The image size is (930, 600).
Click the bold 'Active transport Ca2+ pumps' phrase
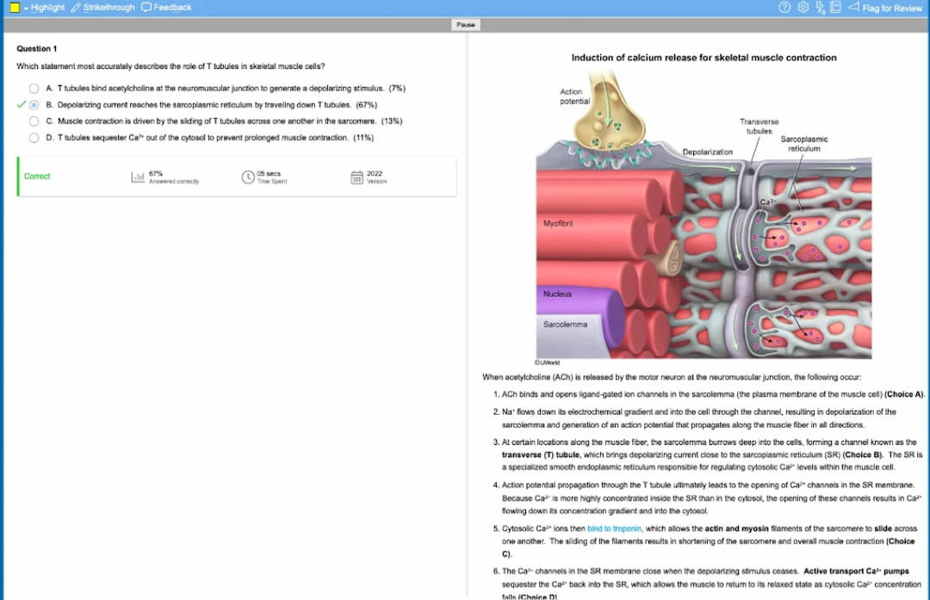856,571
